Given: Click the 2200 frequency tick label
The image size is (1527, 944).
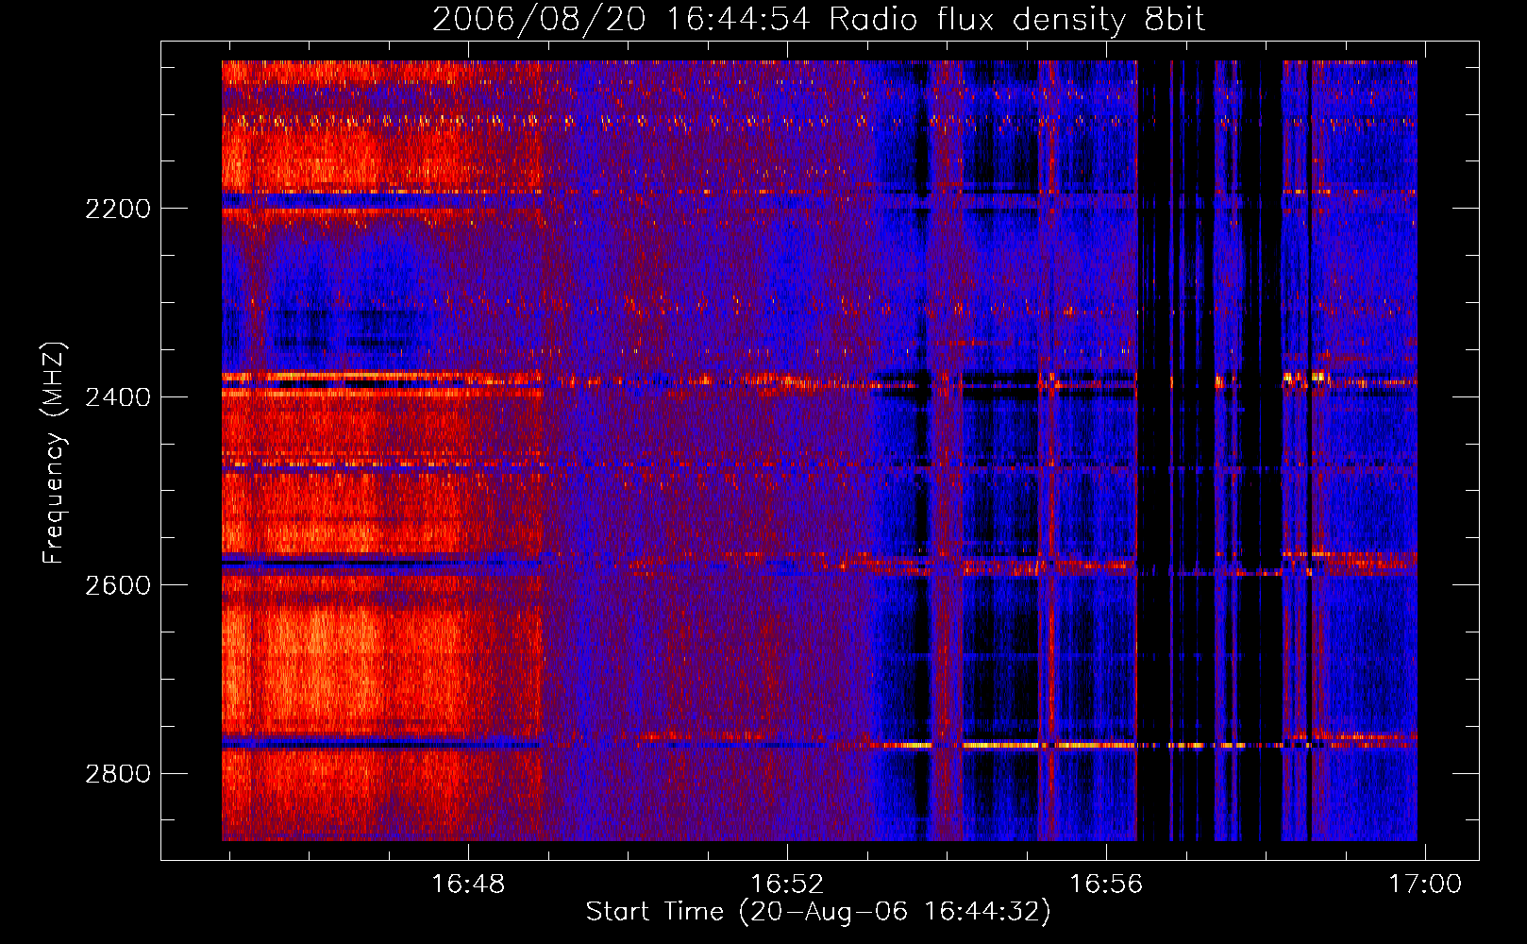Looking at the screenshot, I should [118, 209].
